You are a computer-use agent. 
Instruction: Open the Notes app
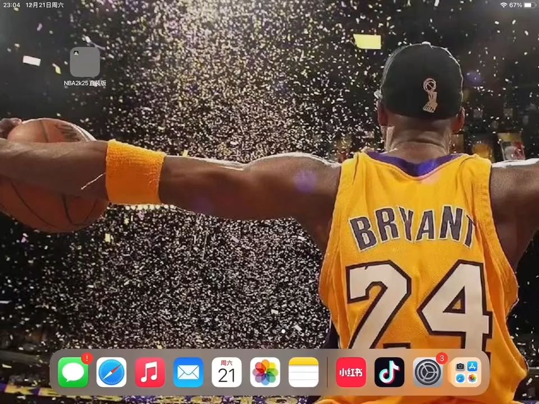[304, 373]
